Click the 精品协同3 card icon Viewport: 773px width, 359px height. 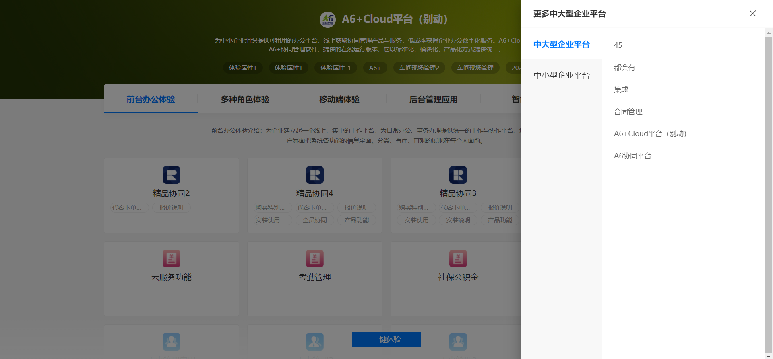(x=458, y=175)
